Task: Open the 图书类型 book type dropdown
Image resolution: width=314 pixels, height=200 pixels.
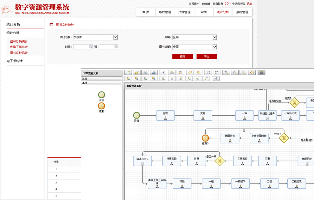Action: 215,47
